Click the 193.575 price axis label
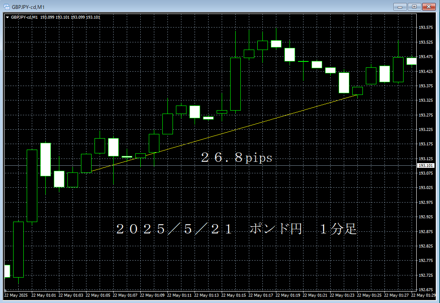 pyautogui.click(x=426, y=28)
